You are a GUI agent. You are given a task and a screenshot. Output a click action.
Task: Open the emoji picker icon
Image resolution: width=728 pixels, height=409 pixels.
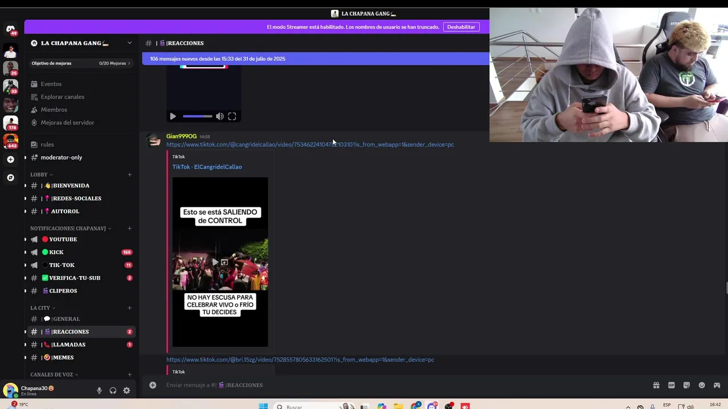click(701, 385)
